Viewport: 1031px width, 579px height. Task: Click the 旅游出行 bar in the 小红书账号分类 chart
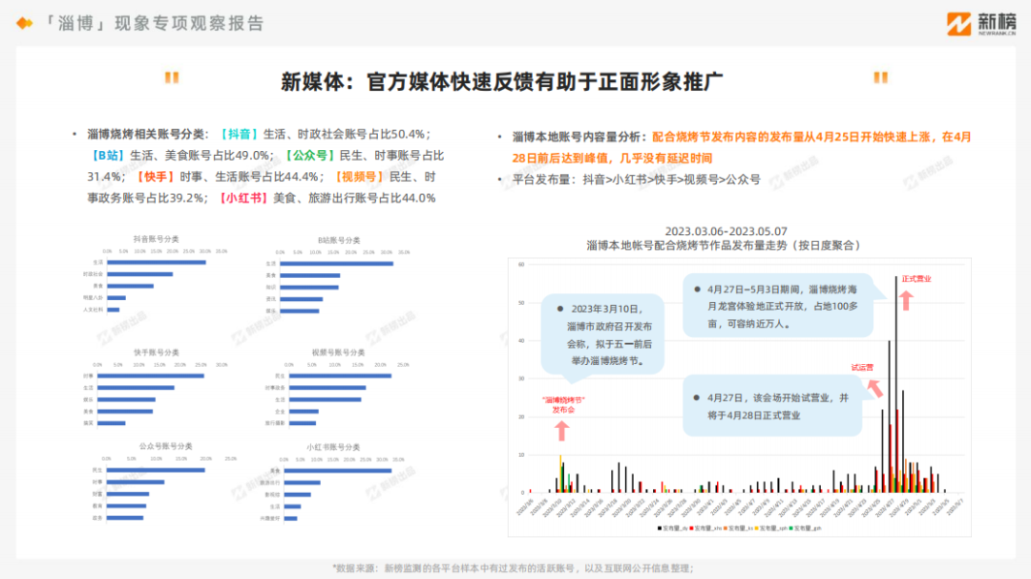(x=303, y=482)
